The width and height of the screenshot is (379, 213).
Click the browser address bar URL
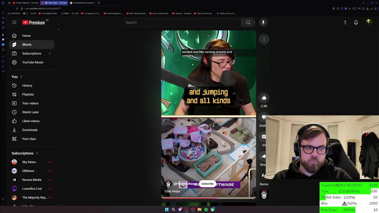click(43, 9)
